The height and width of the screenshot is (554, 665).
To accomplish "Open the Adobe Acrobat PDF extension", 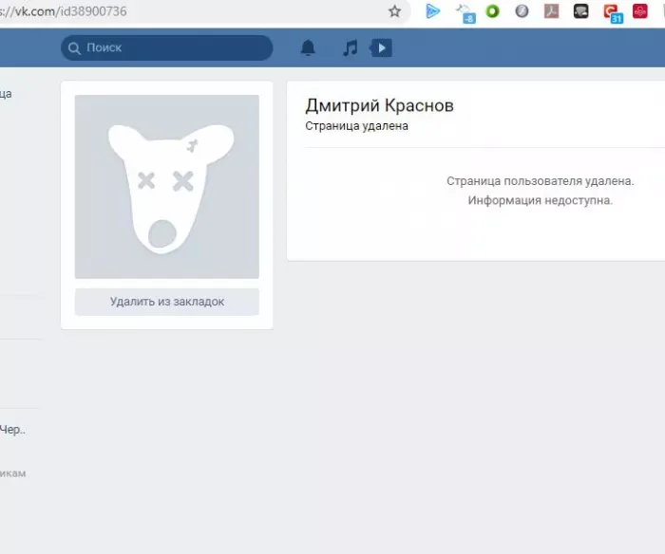I will (551, 11).
